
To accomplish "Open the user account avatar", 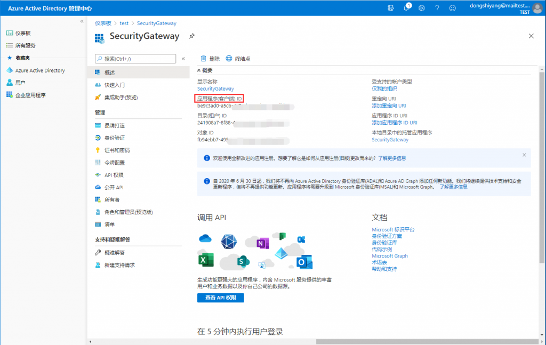I will (x=537, y=8).
